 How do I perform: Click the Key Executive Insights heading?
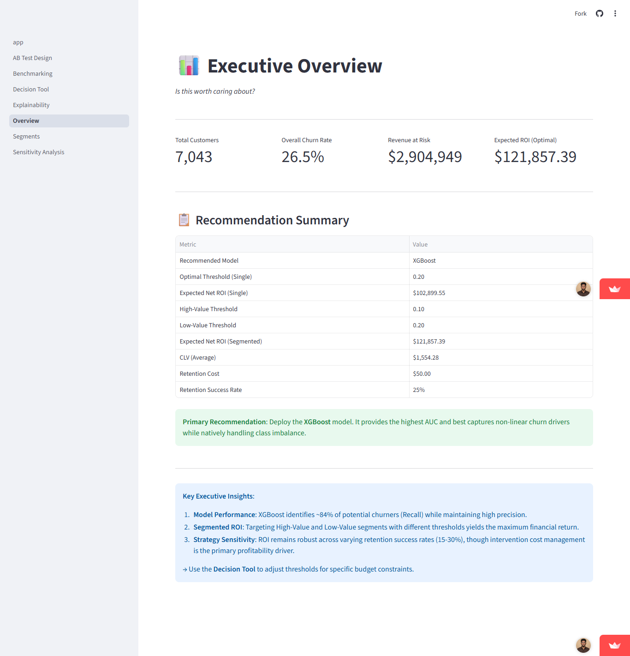tap(219, 496)
